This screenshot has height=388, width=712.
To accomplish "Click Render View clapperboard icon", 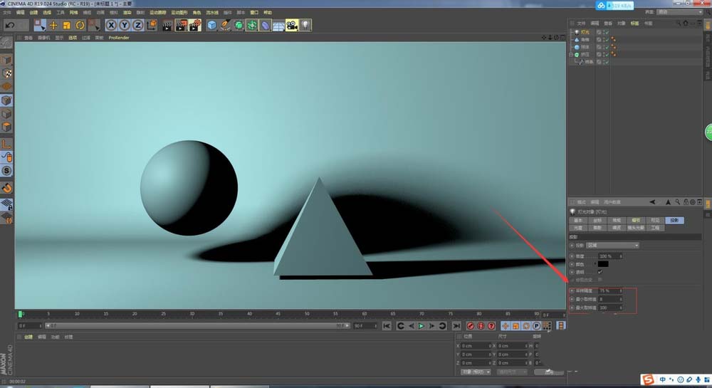I will pos(167,26).
